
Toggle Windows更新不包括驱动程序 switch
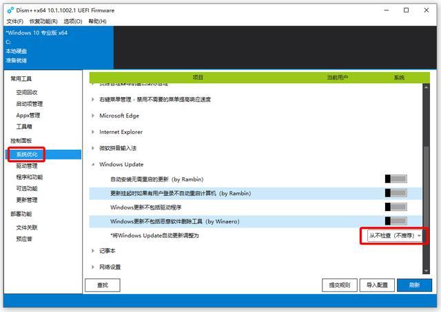396,207
